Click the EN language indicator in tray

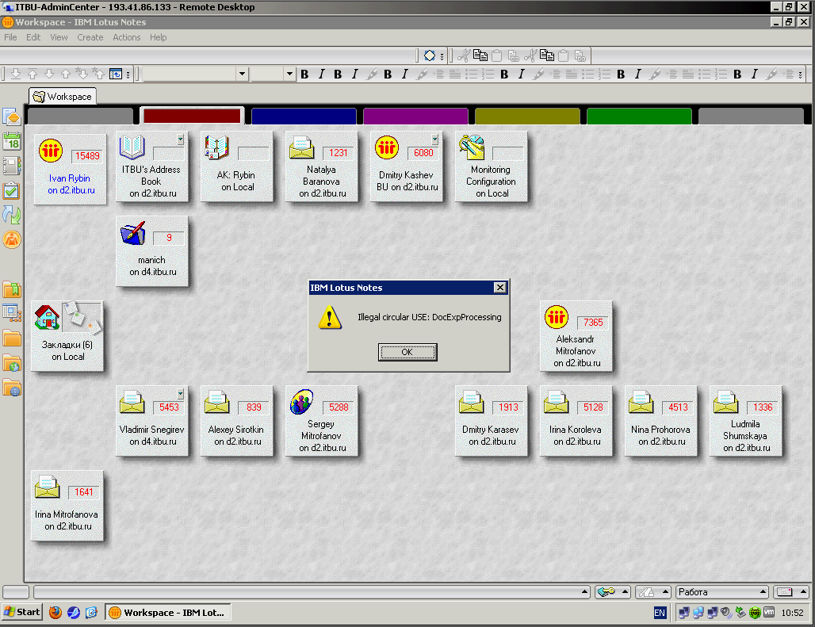(659, 613)
